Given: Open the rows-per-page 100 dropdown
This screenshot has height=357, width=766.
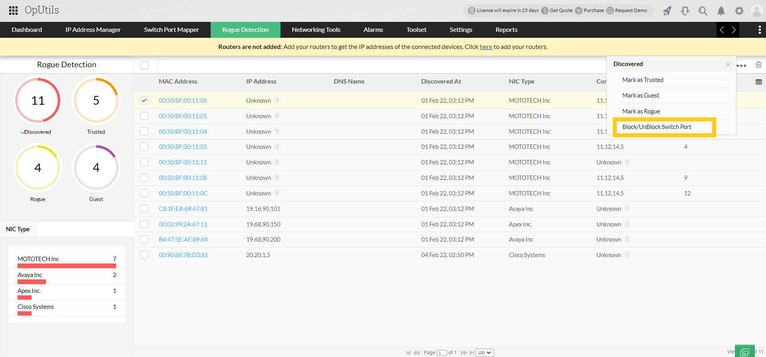Looking at the screenshot, I should point(484,353).
